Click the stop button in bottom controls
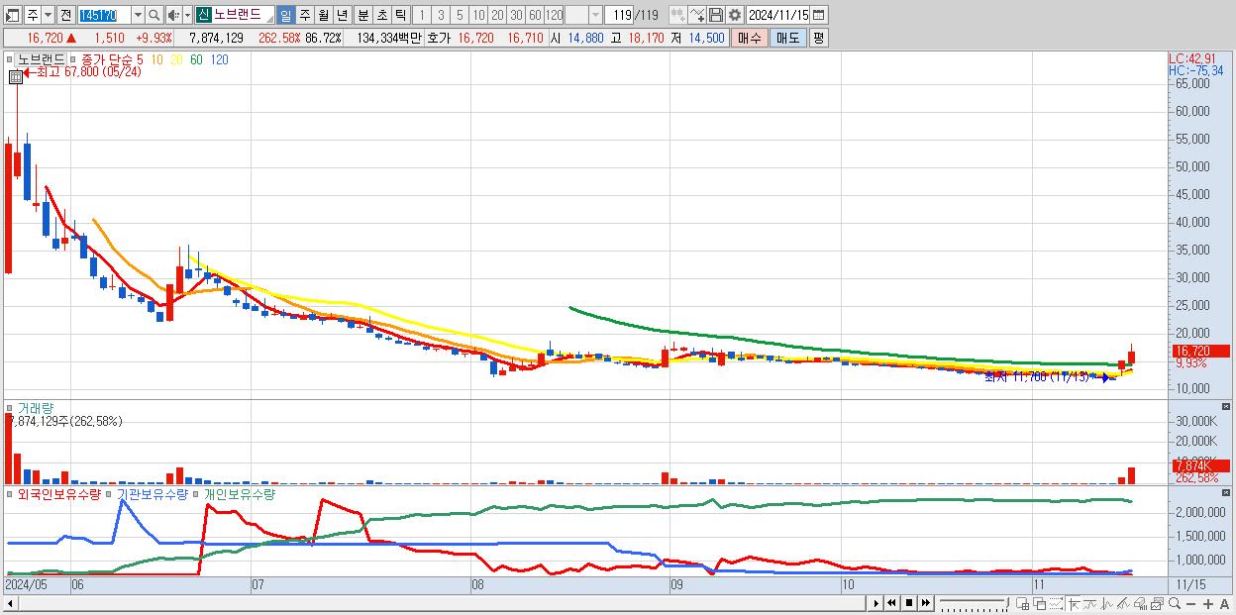 tap(909, 603)
